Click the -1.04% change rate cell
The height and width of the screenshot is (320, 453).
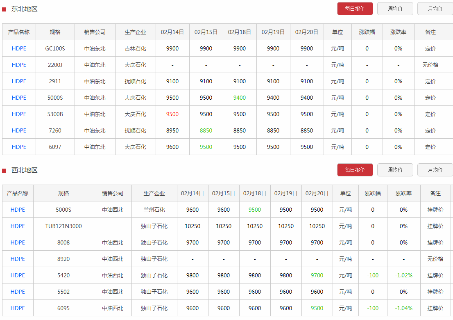403,308
